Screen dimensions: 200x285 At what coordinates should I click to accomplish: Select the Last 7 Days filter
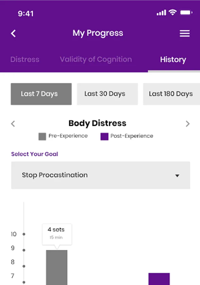point(41,94)
